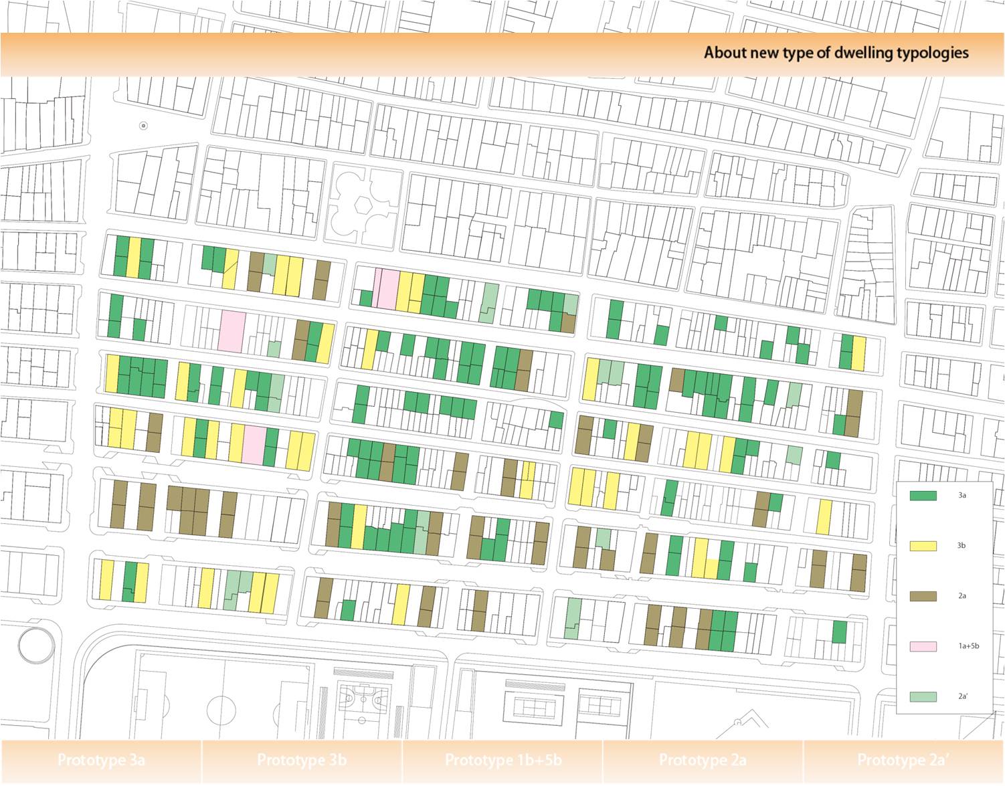Pick the yellow 3b legend swatch
Image resolution: width=1005 pixels, height=786 pixels.
(x=923, y=546)
